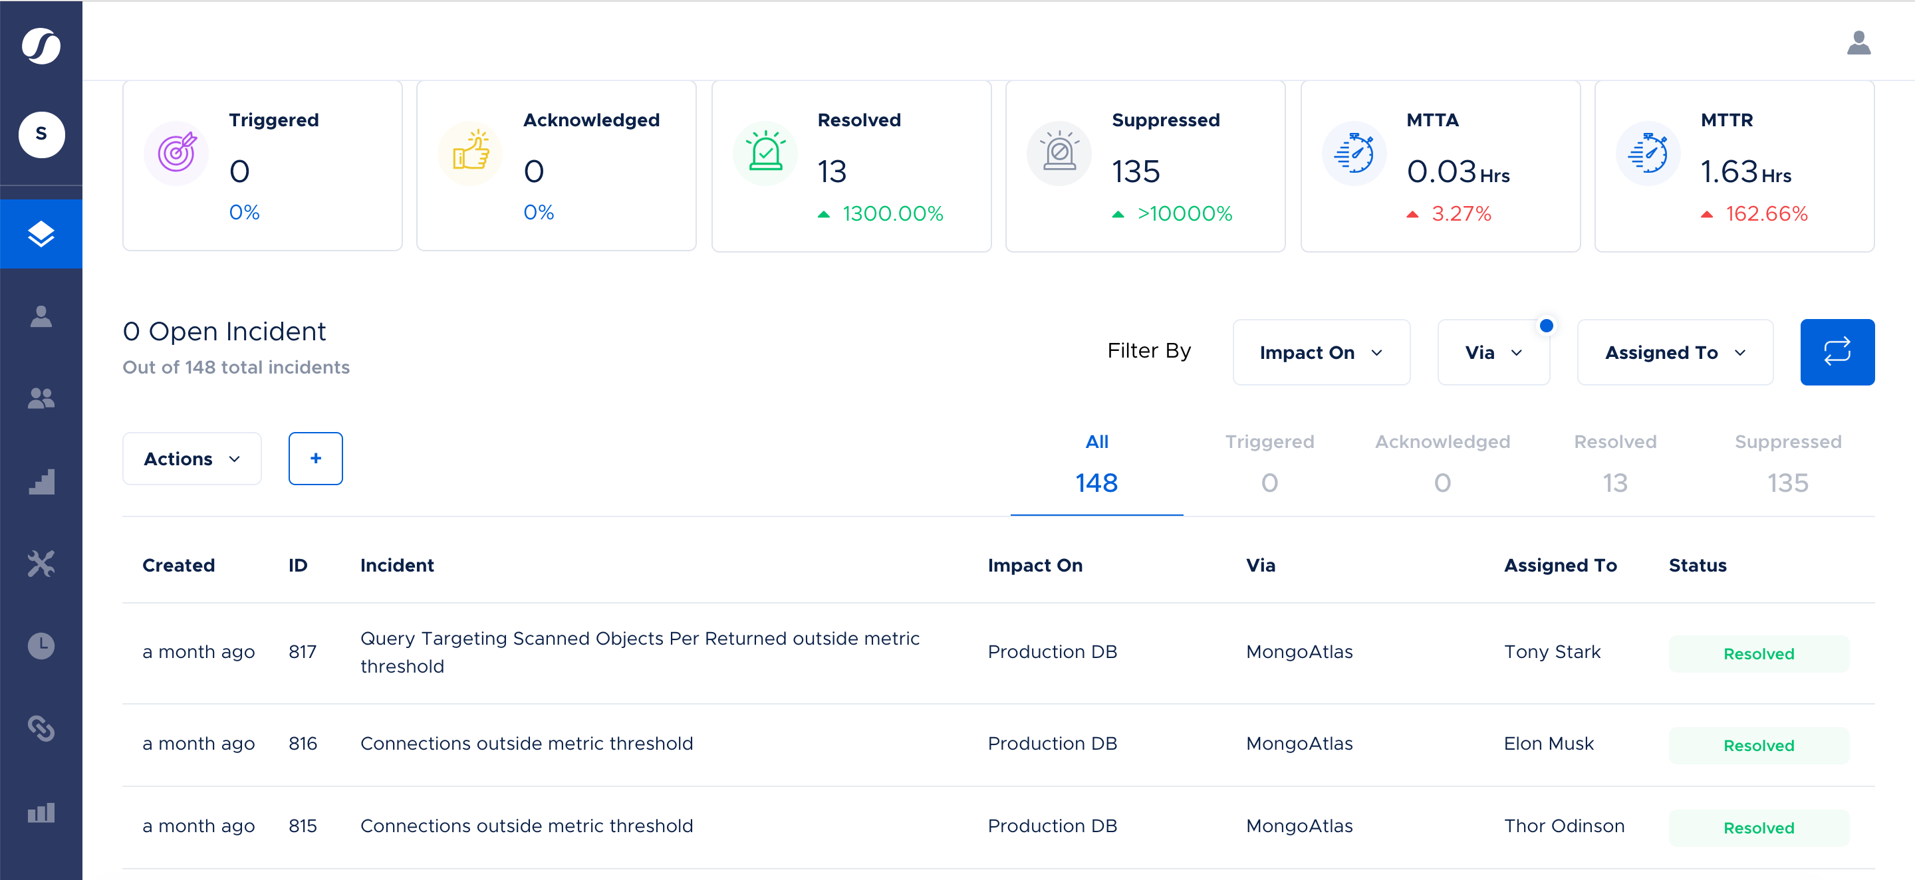Select the S organization avatar

pyautogui.click(x=41, y=134)
